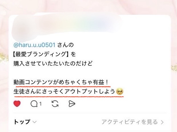The height and width of the screenshot is (132, 177).
Task: Open the blurred poster header area
Action: (x=67, y=27)
